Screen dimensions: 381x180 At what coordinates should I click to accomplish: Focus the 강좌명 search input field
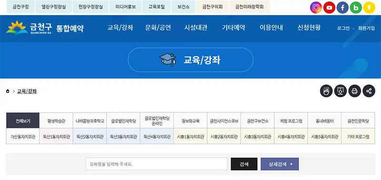click(157, 164)
